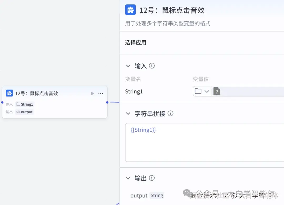284x205 pixels.
Task: Click the blue Str icon in the panel header
Action: [x=130, y=10]
